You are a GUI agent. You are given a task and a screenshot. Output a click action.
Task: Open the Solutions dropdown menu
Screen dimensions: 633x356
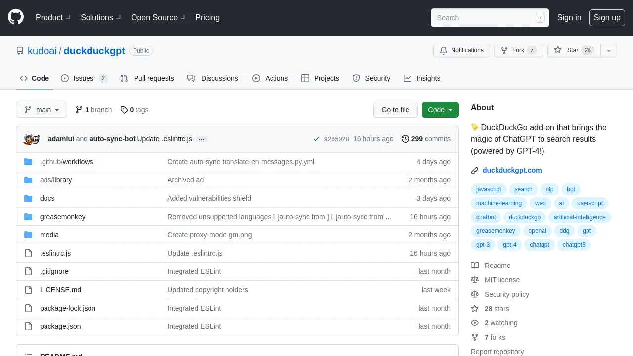click(100, 17)
